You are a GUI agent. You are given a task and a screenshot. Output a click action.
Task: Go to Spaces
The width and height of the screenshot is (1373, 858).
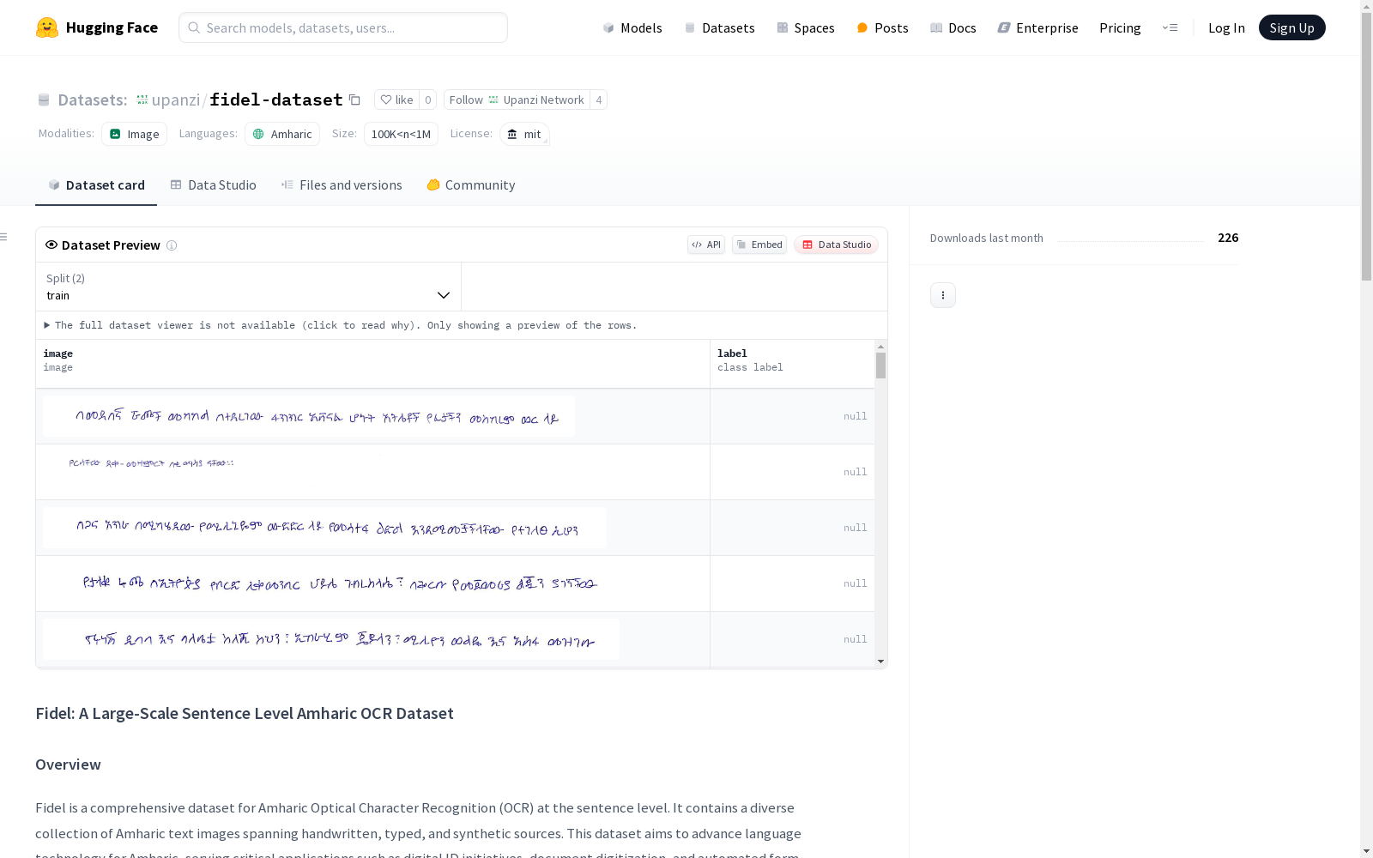coord(806,27)
